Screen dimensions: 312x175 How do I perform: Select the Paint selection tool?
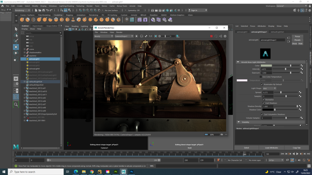[x=16, y=41]
